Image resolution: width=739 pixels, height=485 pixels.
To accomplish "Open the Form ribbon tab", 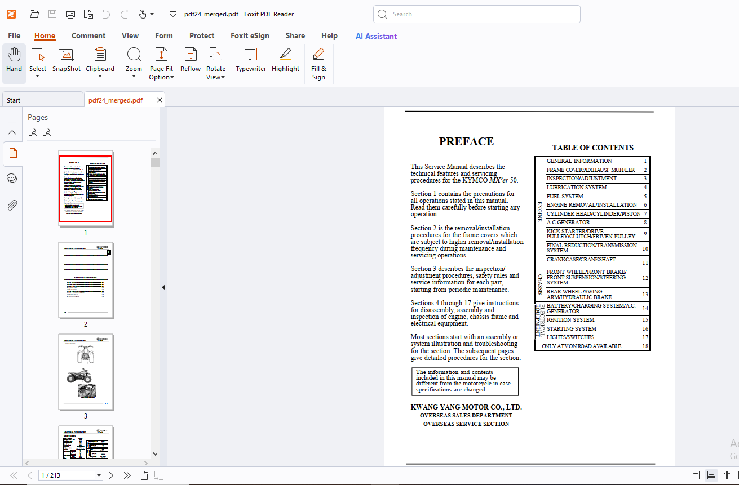I will [x=164, y=35].
